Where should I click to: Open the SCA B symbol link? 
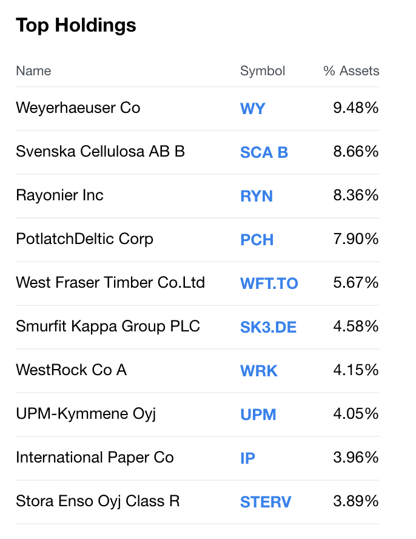(x=264, y=152)
